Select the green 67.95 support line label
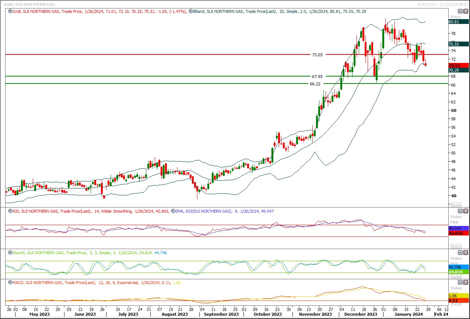Image resolution: width=470 pixels, height=319 pixels. (x=317, y=77)
